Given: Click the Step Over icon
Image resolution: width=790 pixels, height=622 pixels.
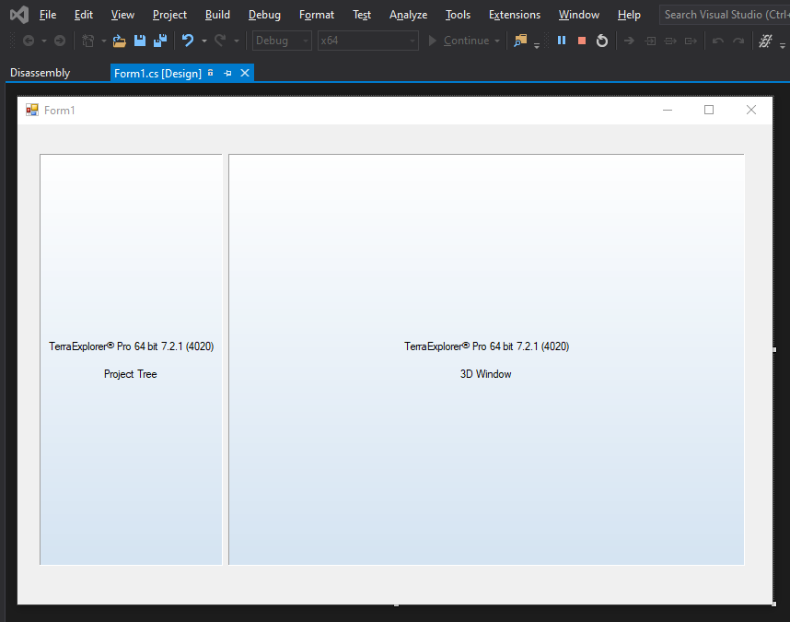Looking at the screenshot, I should pyautogui.click(x=670, y=41).
